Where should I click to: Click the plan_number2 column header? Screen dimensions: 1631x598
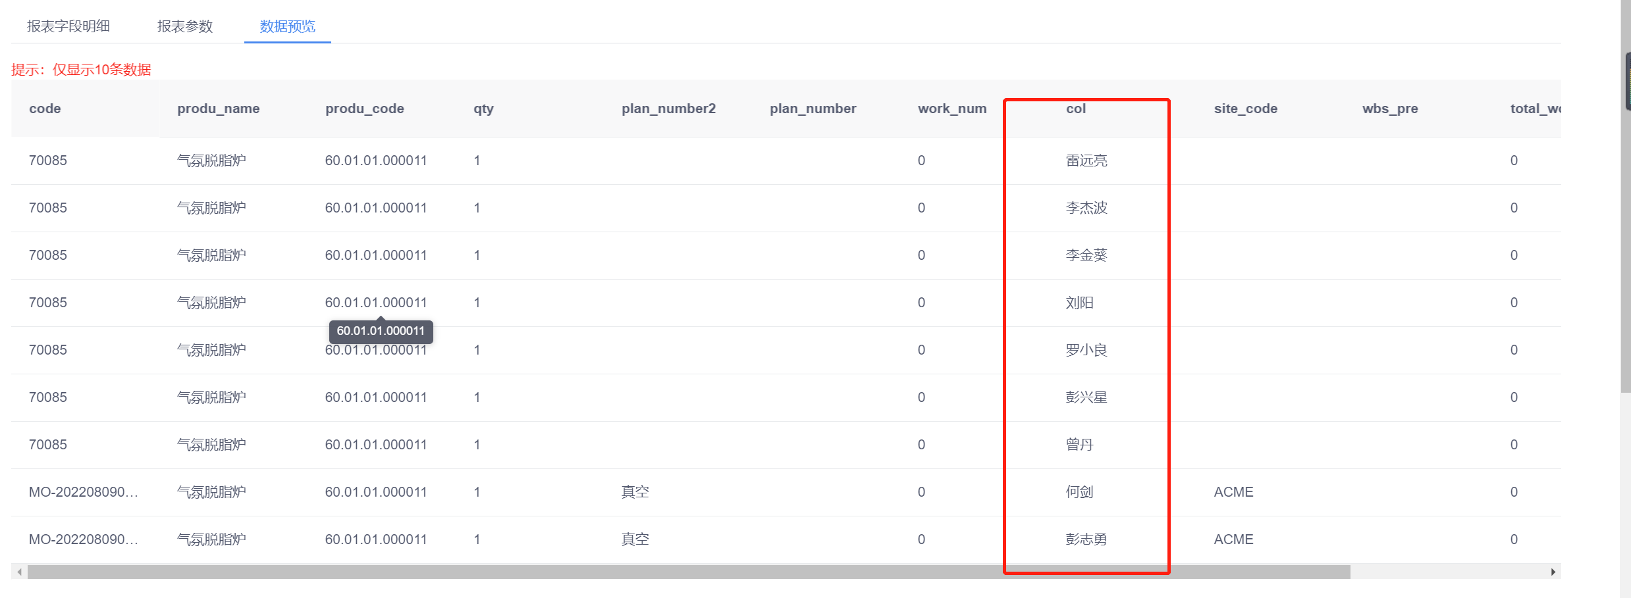click(x=668, y=109)
